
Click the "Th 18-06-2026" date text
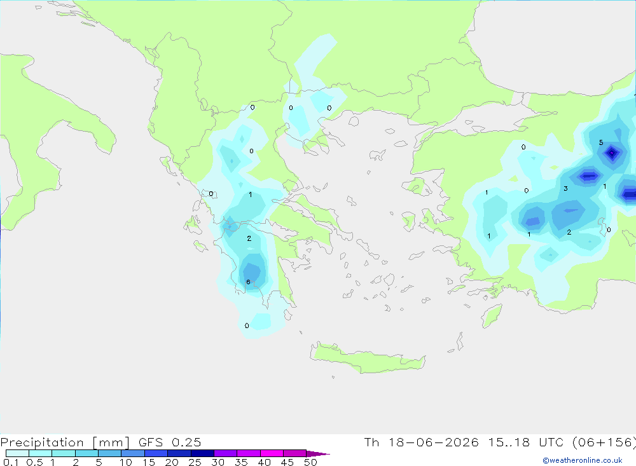(422, 442)
